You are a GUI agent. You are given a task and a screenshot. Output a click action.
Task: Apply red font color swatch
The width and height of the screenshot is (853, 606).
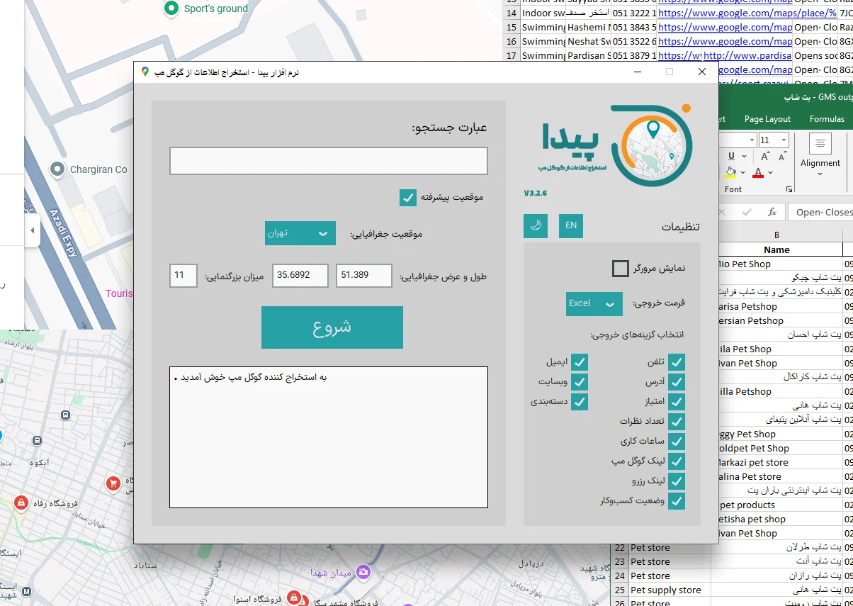(758, 174)
